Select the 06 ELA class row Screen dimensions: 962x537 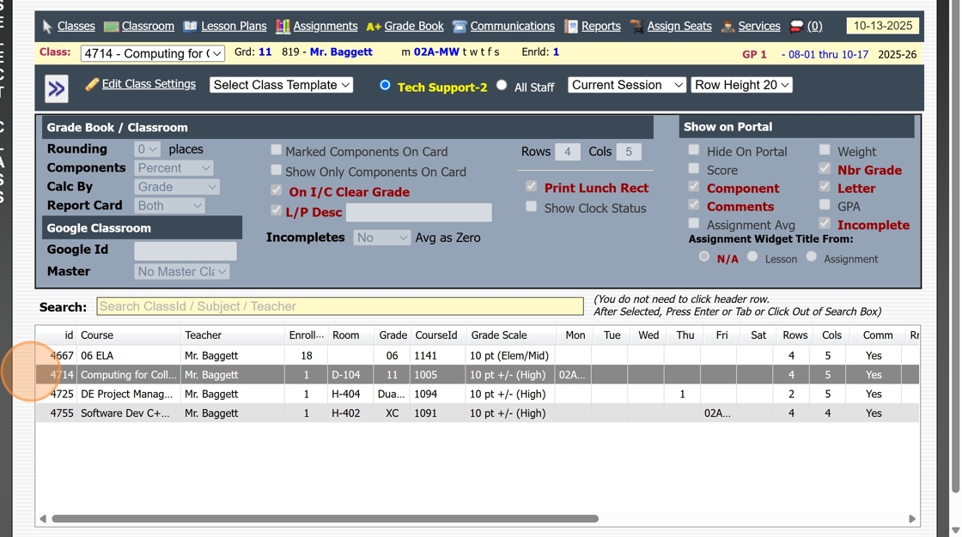[x=478, y=355]
